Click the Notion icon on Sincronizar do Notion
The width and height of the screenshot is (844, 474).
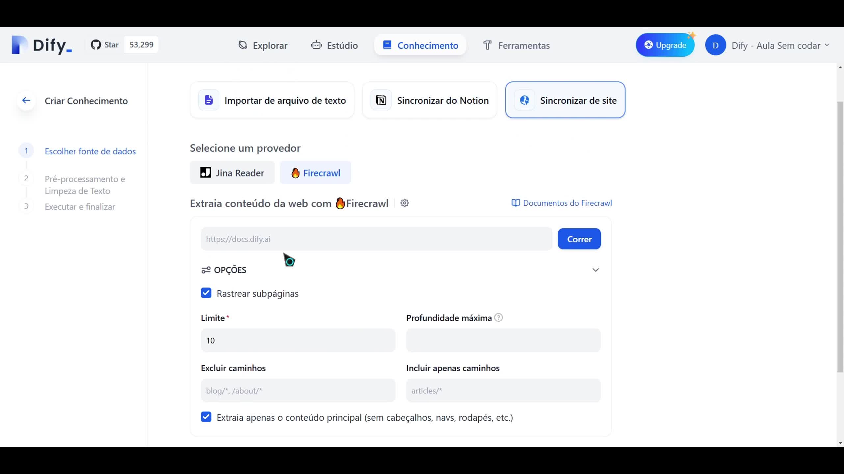pyautogui.click(x=381, y=100)
